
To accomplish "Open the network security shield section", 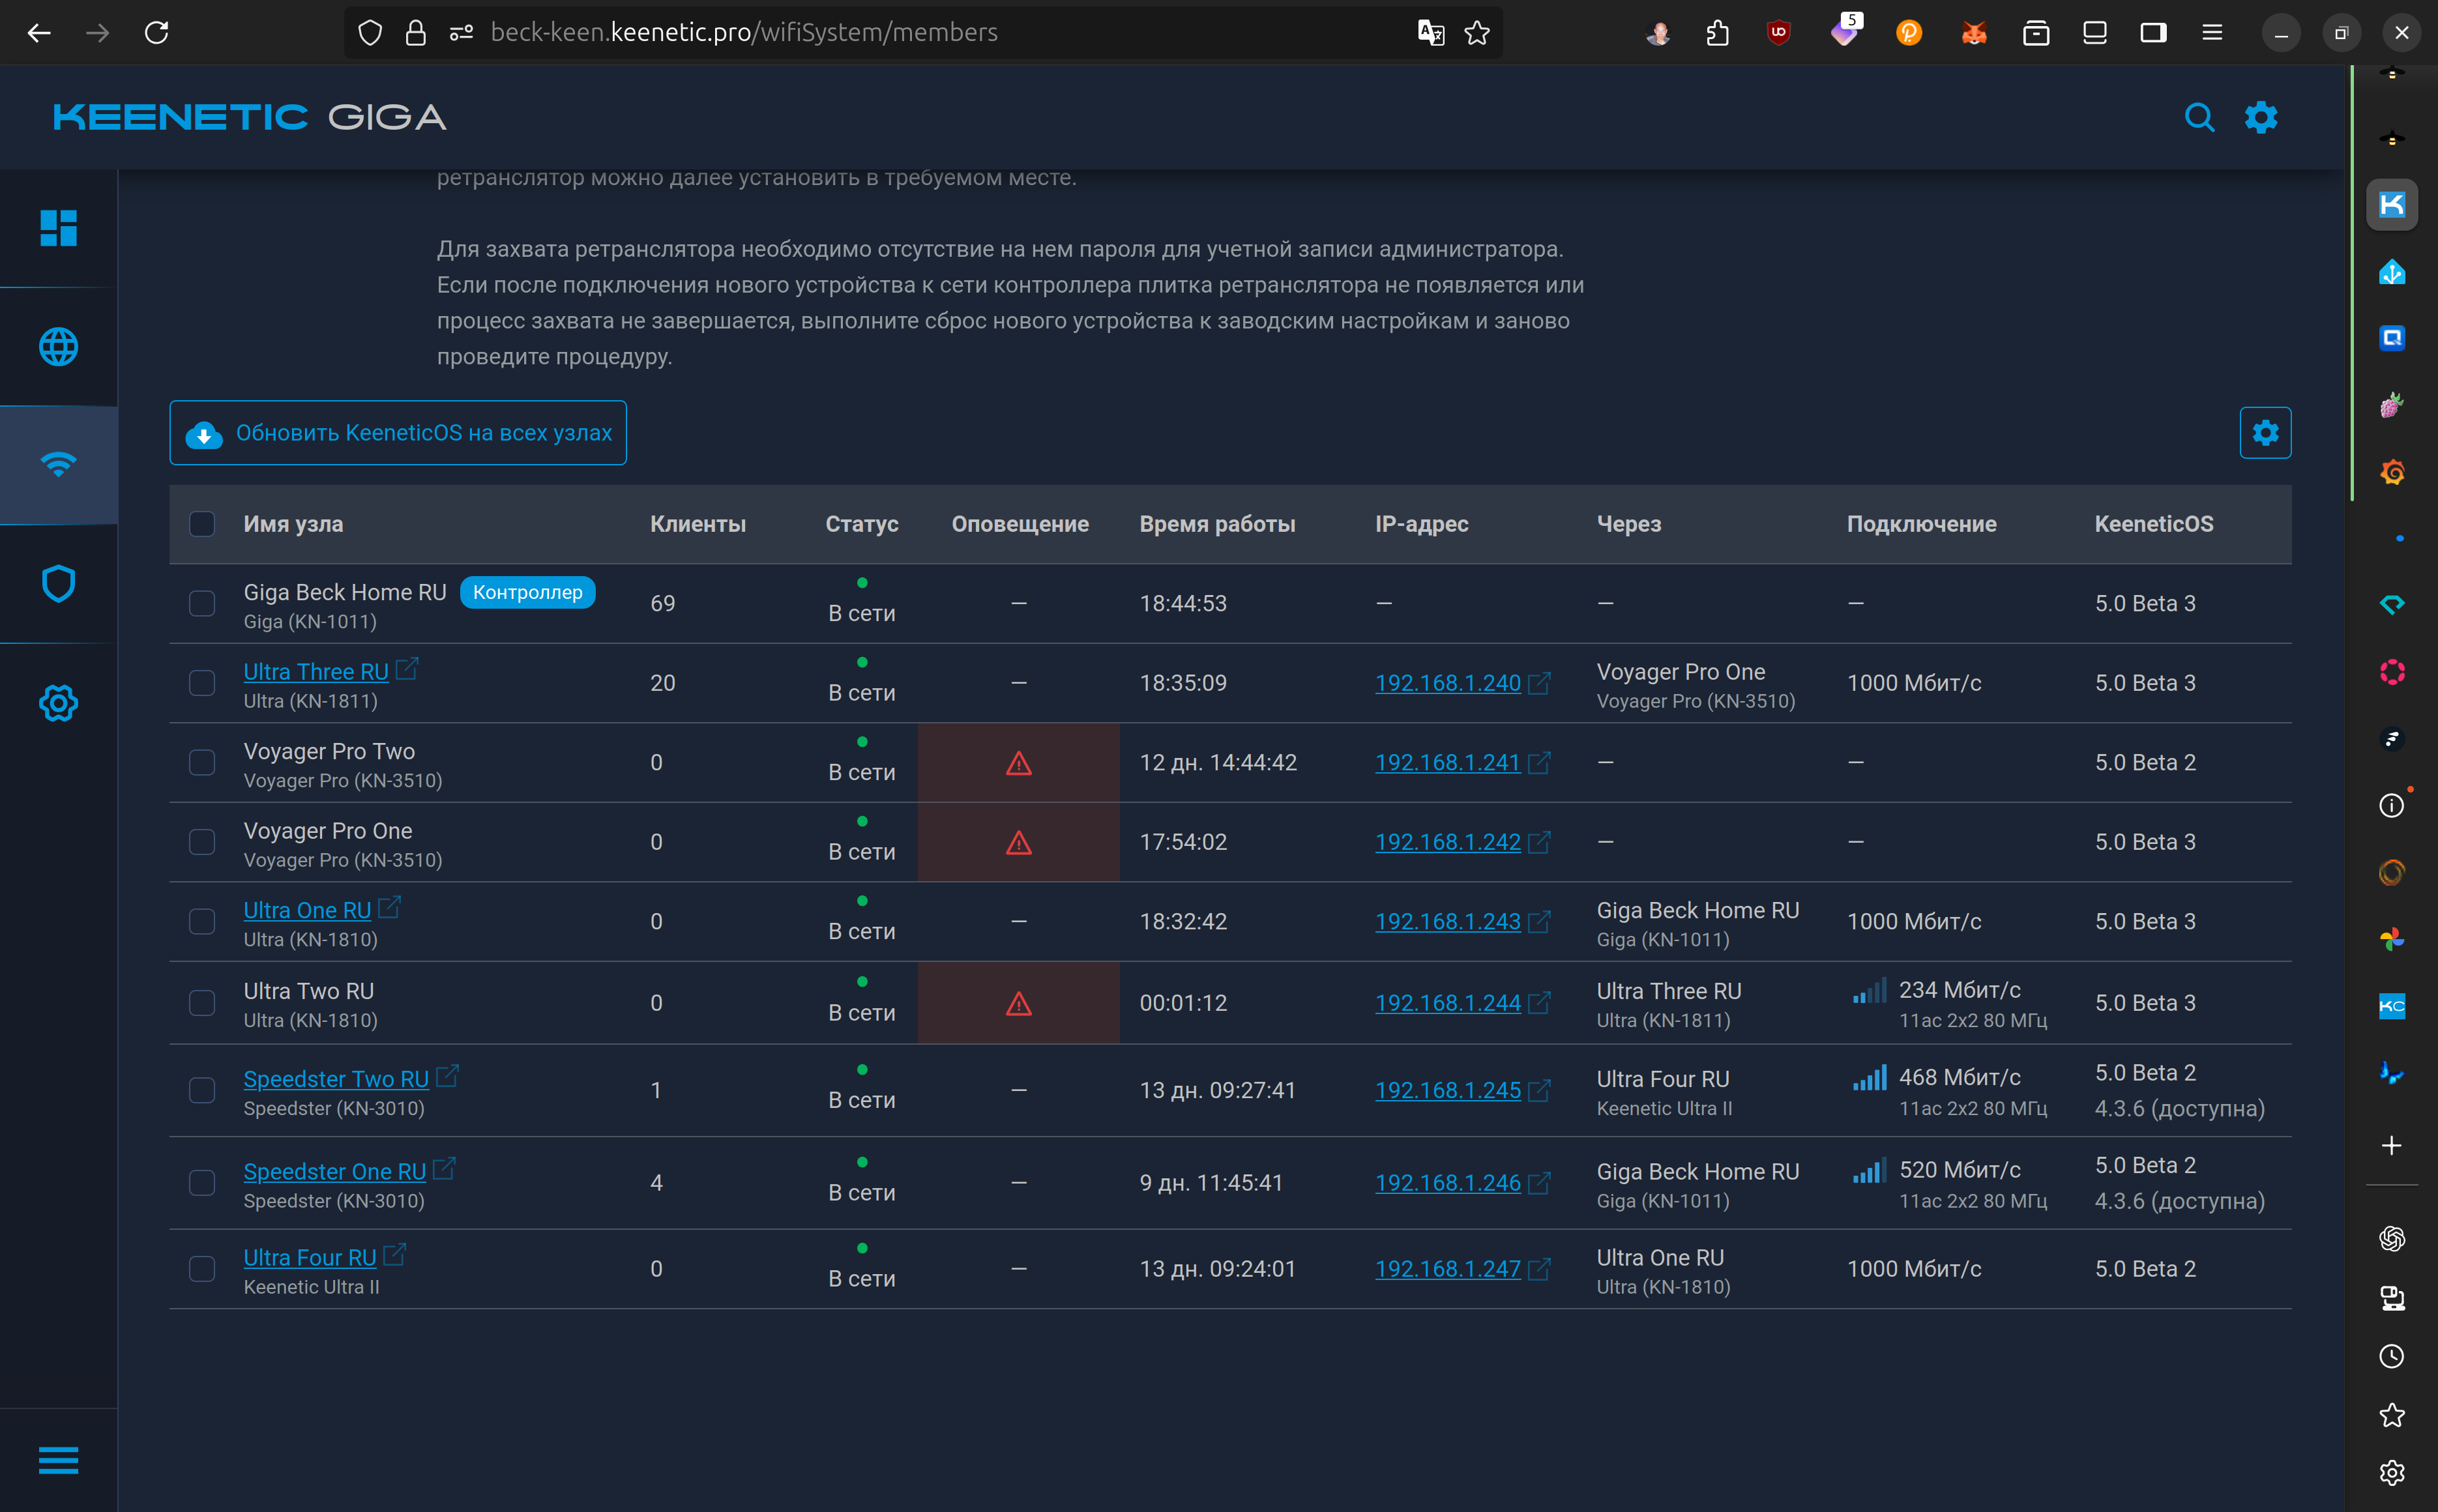I will click(x=58, y=583).
